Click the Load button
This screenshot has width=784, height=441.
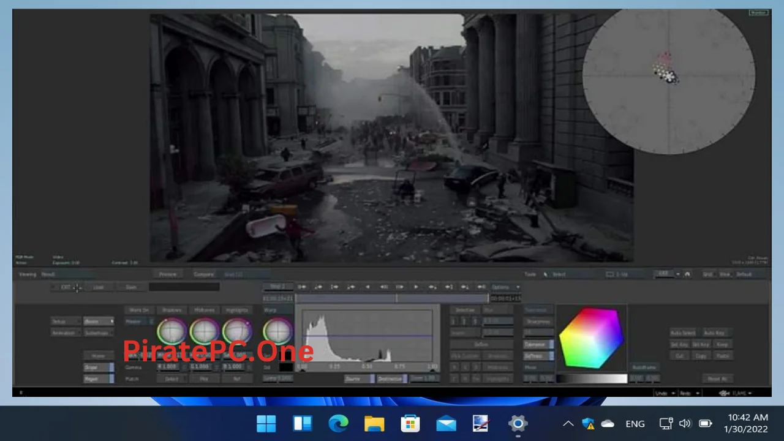coord(99,287)
